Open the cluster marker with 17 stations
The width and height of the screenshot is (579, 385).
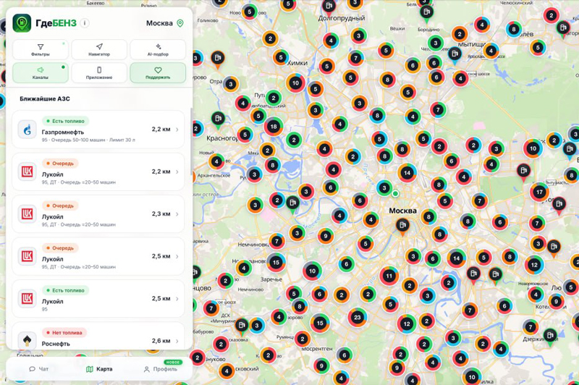click(539, 192)
